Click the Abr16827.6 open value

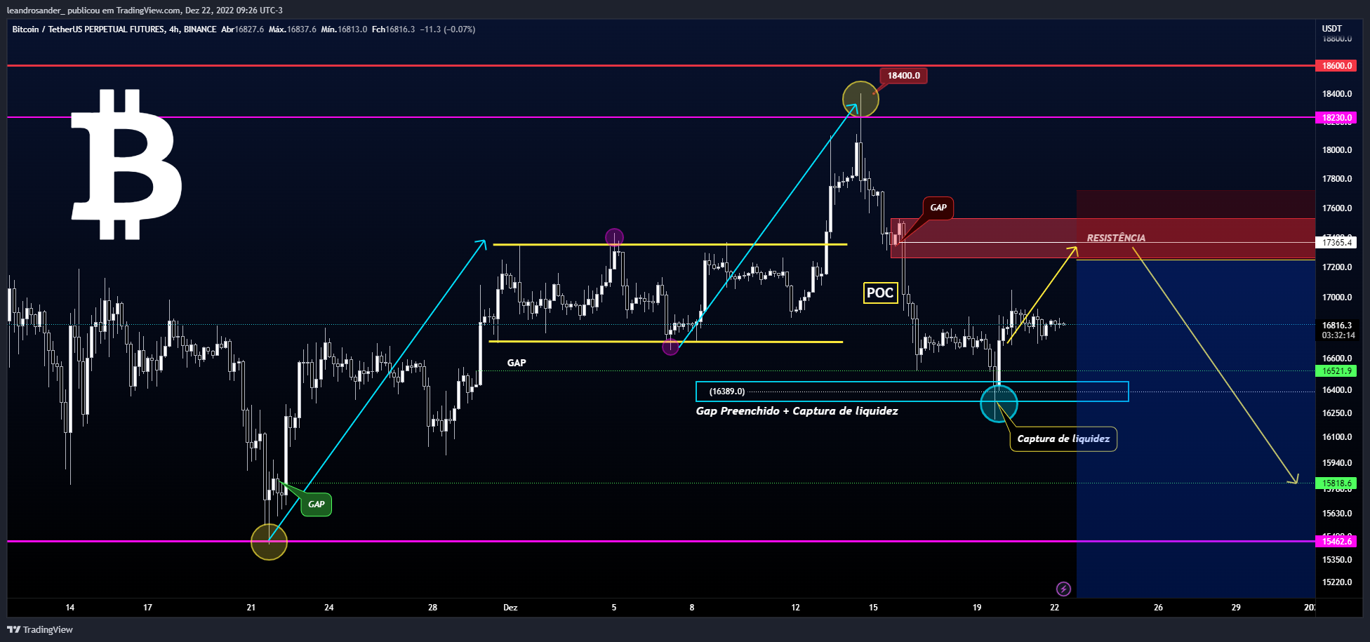tap(242, 29)
